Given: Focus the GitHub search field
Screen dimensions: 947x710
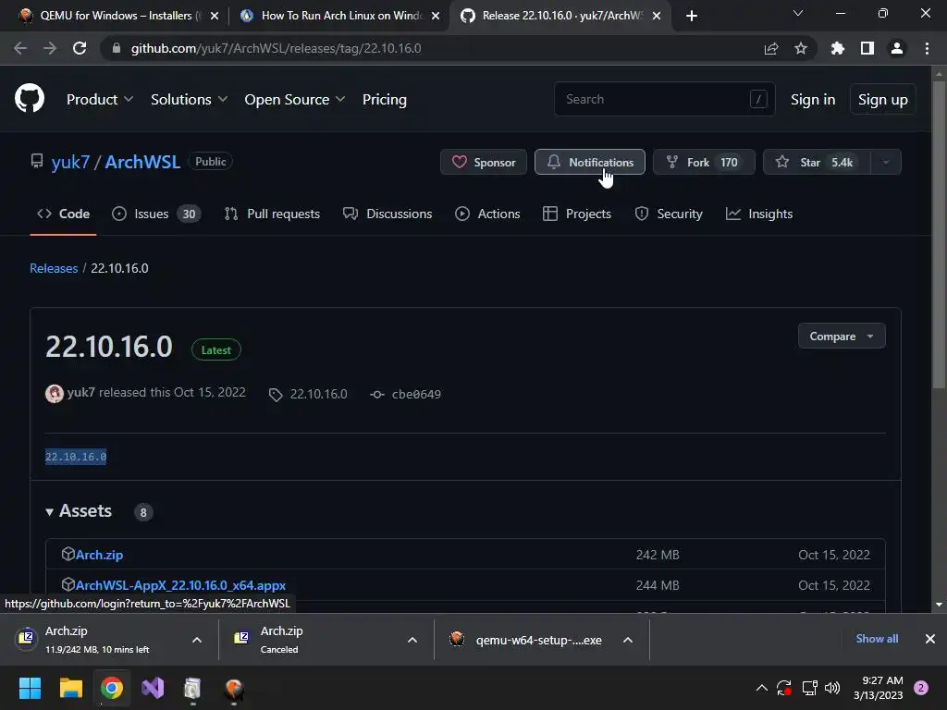Looking at the screenshot, I should (x=664, y=99).
